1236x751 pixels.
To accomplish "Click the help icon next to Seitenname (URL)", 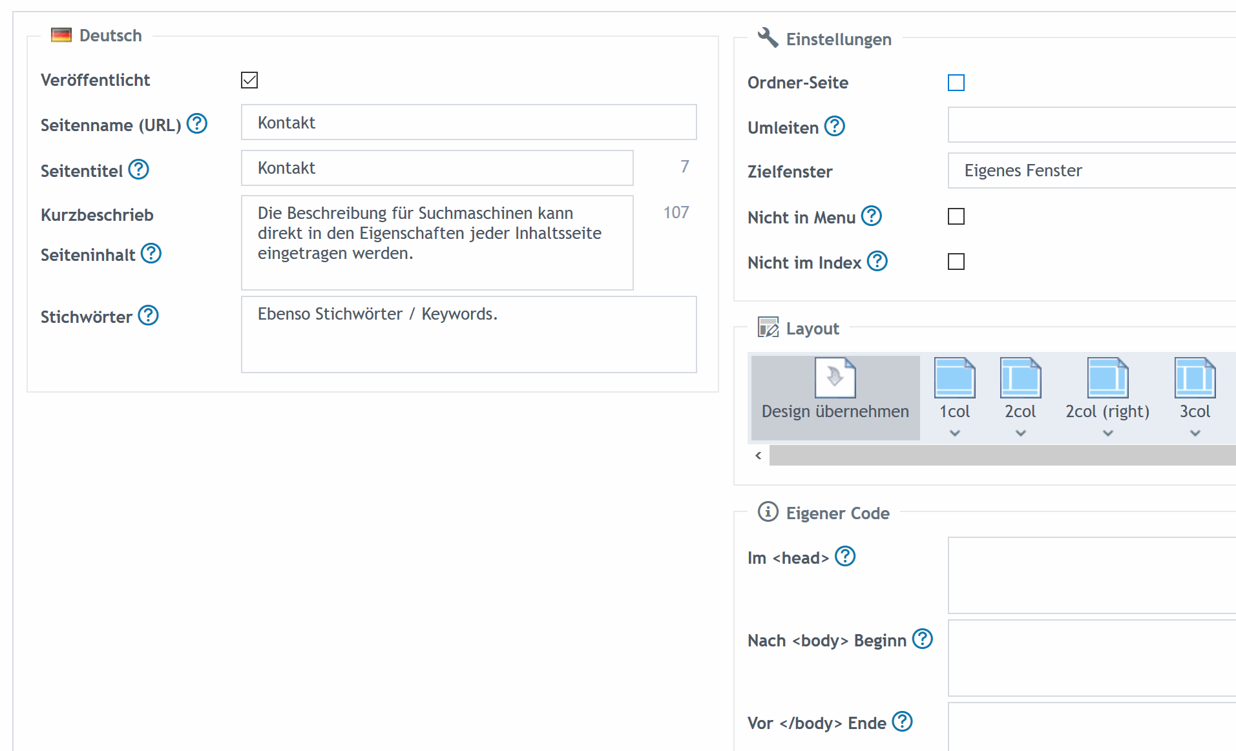I will coord(197,123).
